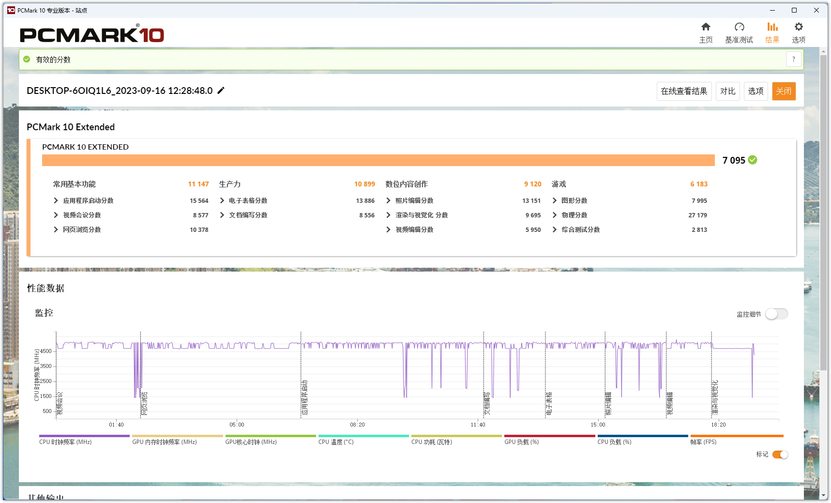This screenshot has width=831, height=503.
Task: Click the 常用基本功能 score 11 147
Action: 198,184
